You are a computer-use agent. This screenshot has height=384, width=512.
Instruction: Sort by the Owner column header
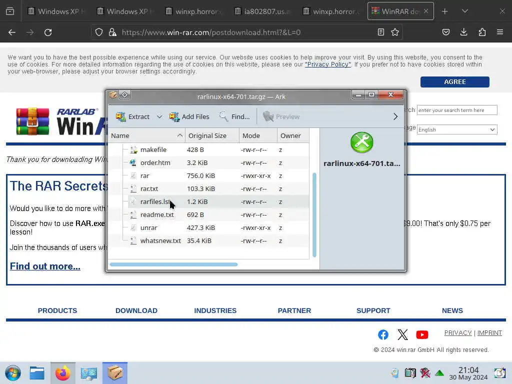click(x=293, y=135)
